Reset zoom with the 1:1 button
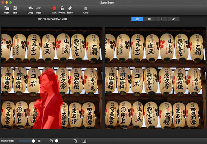The image size is (207, 144). coord(84,141)
